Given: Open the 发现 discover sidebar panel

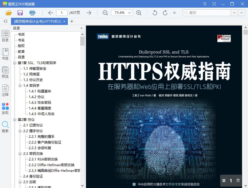Looking at the screenshot, I should pyautogui.click(x=5, y=109).
